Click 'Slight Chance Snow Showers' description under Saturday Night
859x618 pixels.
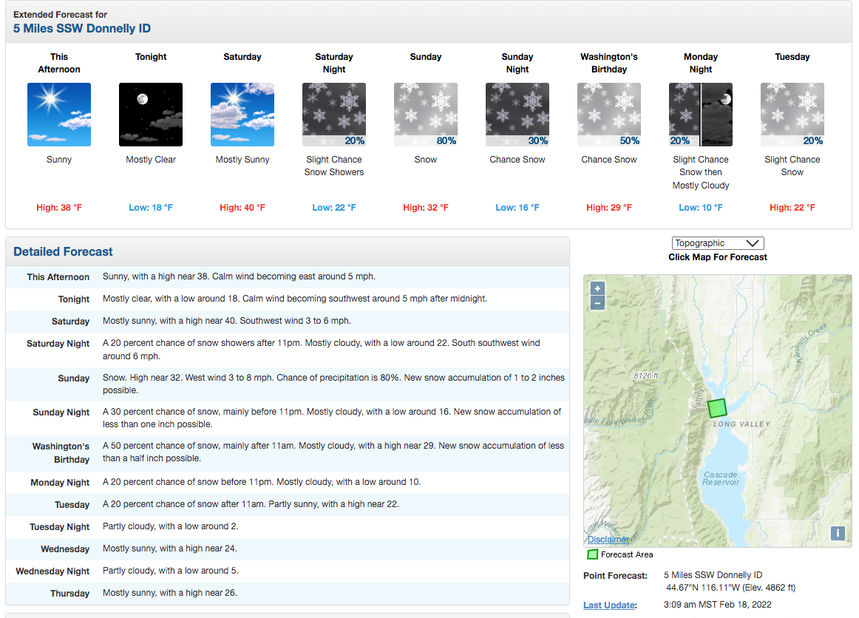[334, 166]
